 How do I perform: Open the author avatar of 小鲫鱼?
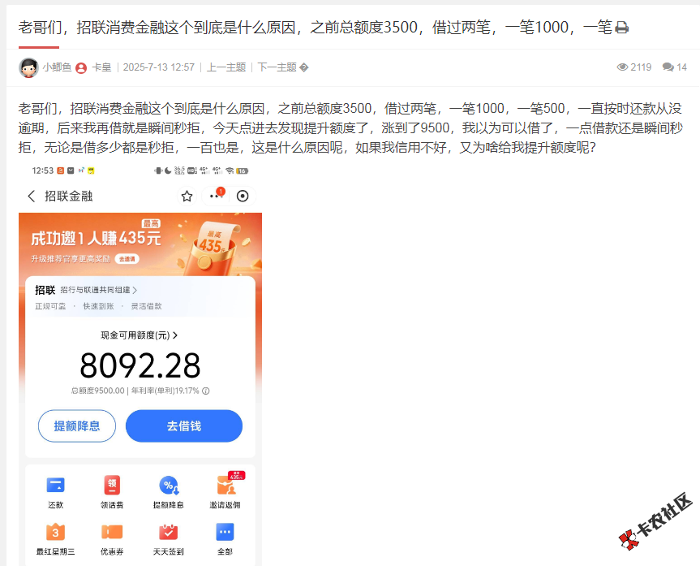28,67
